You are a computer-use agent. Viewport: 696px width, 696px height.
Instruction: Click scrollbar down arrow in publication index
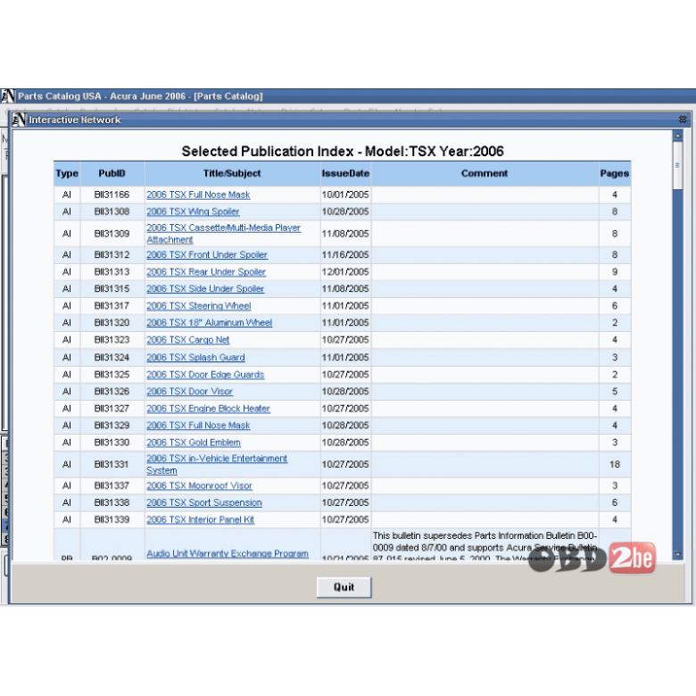coord(677,554)
